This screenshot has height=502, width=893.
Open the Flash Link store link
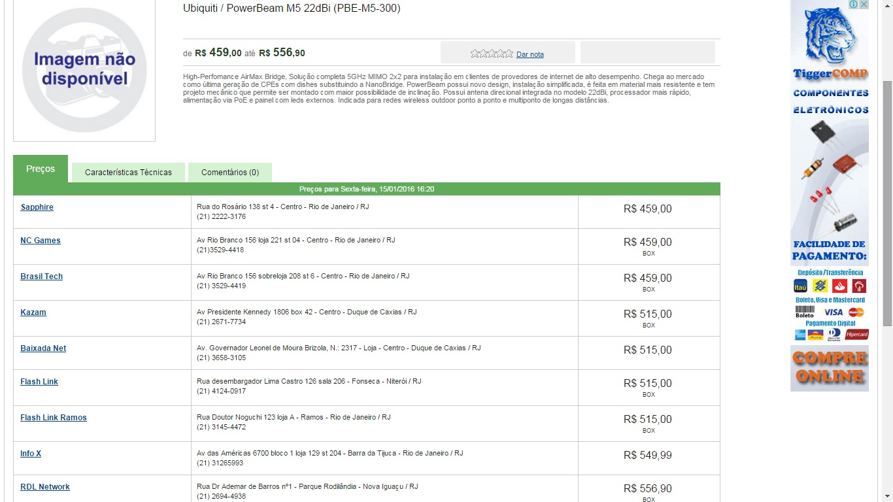(x=39, y=382)
